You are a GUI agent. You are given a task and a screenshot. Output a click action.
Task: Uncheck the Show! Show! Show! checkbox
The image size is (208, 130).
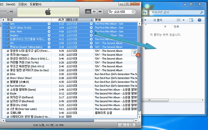(8, 78)
